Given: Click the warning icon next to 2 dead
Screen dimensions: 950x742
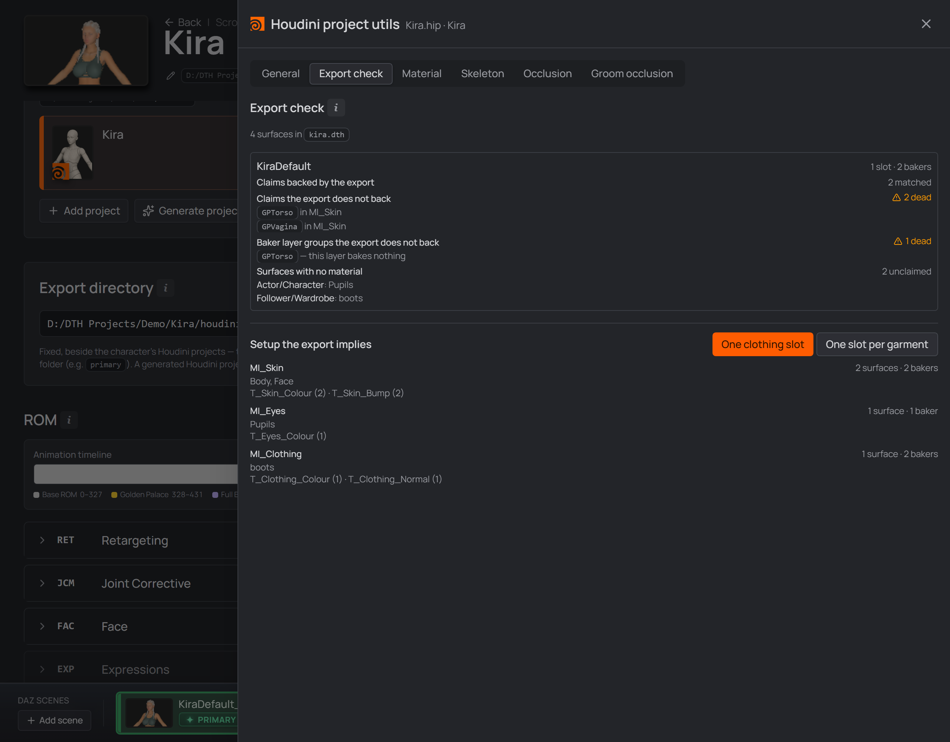Looking at the screenshot, I should 897,197.
